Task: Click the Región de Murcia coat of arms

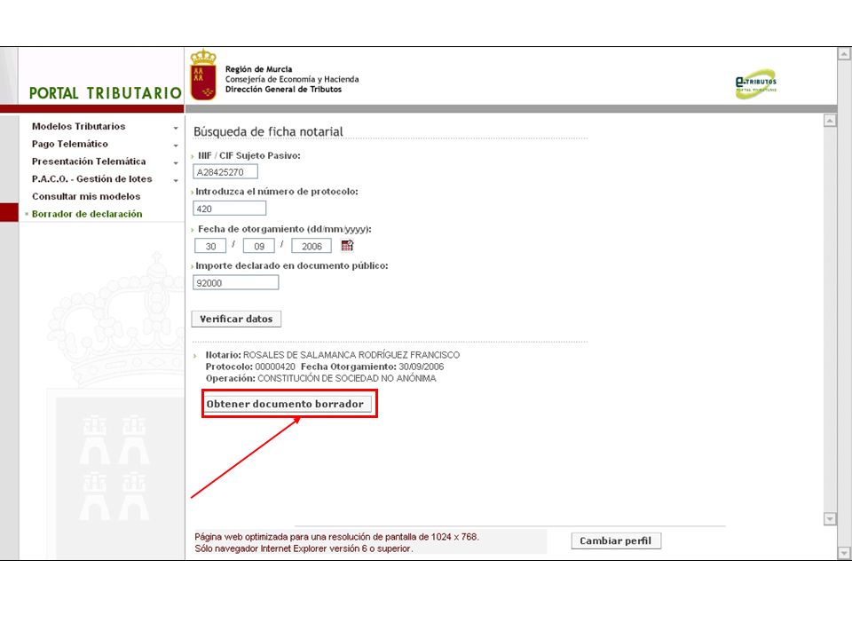Action: pyautogui.click(x=203, y=75)
